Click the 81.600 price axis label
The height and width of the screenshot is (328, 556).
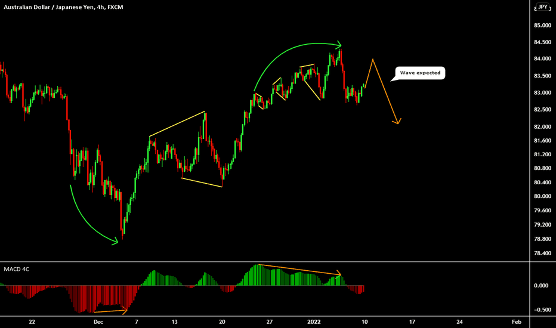tap(542, 141)
